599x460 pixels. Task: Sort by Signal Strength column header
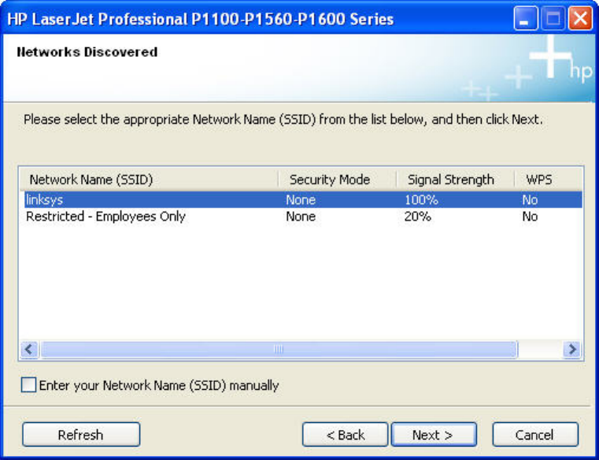click(x=456, y=180)
